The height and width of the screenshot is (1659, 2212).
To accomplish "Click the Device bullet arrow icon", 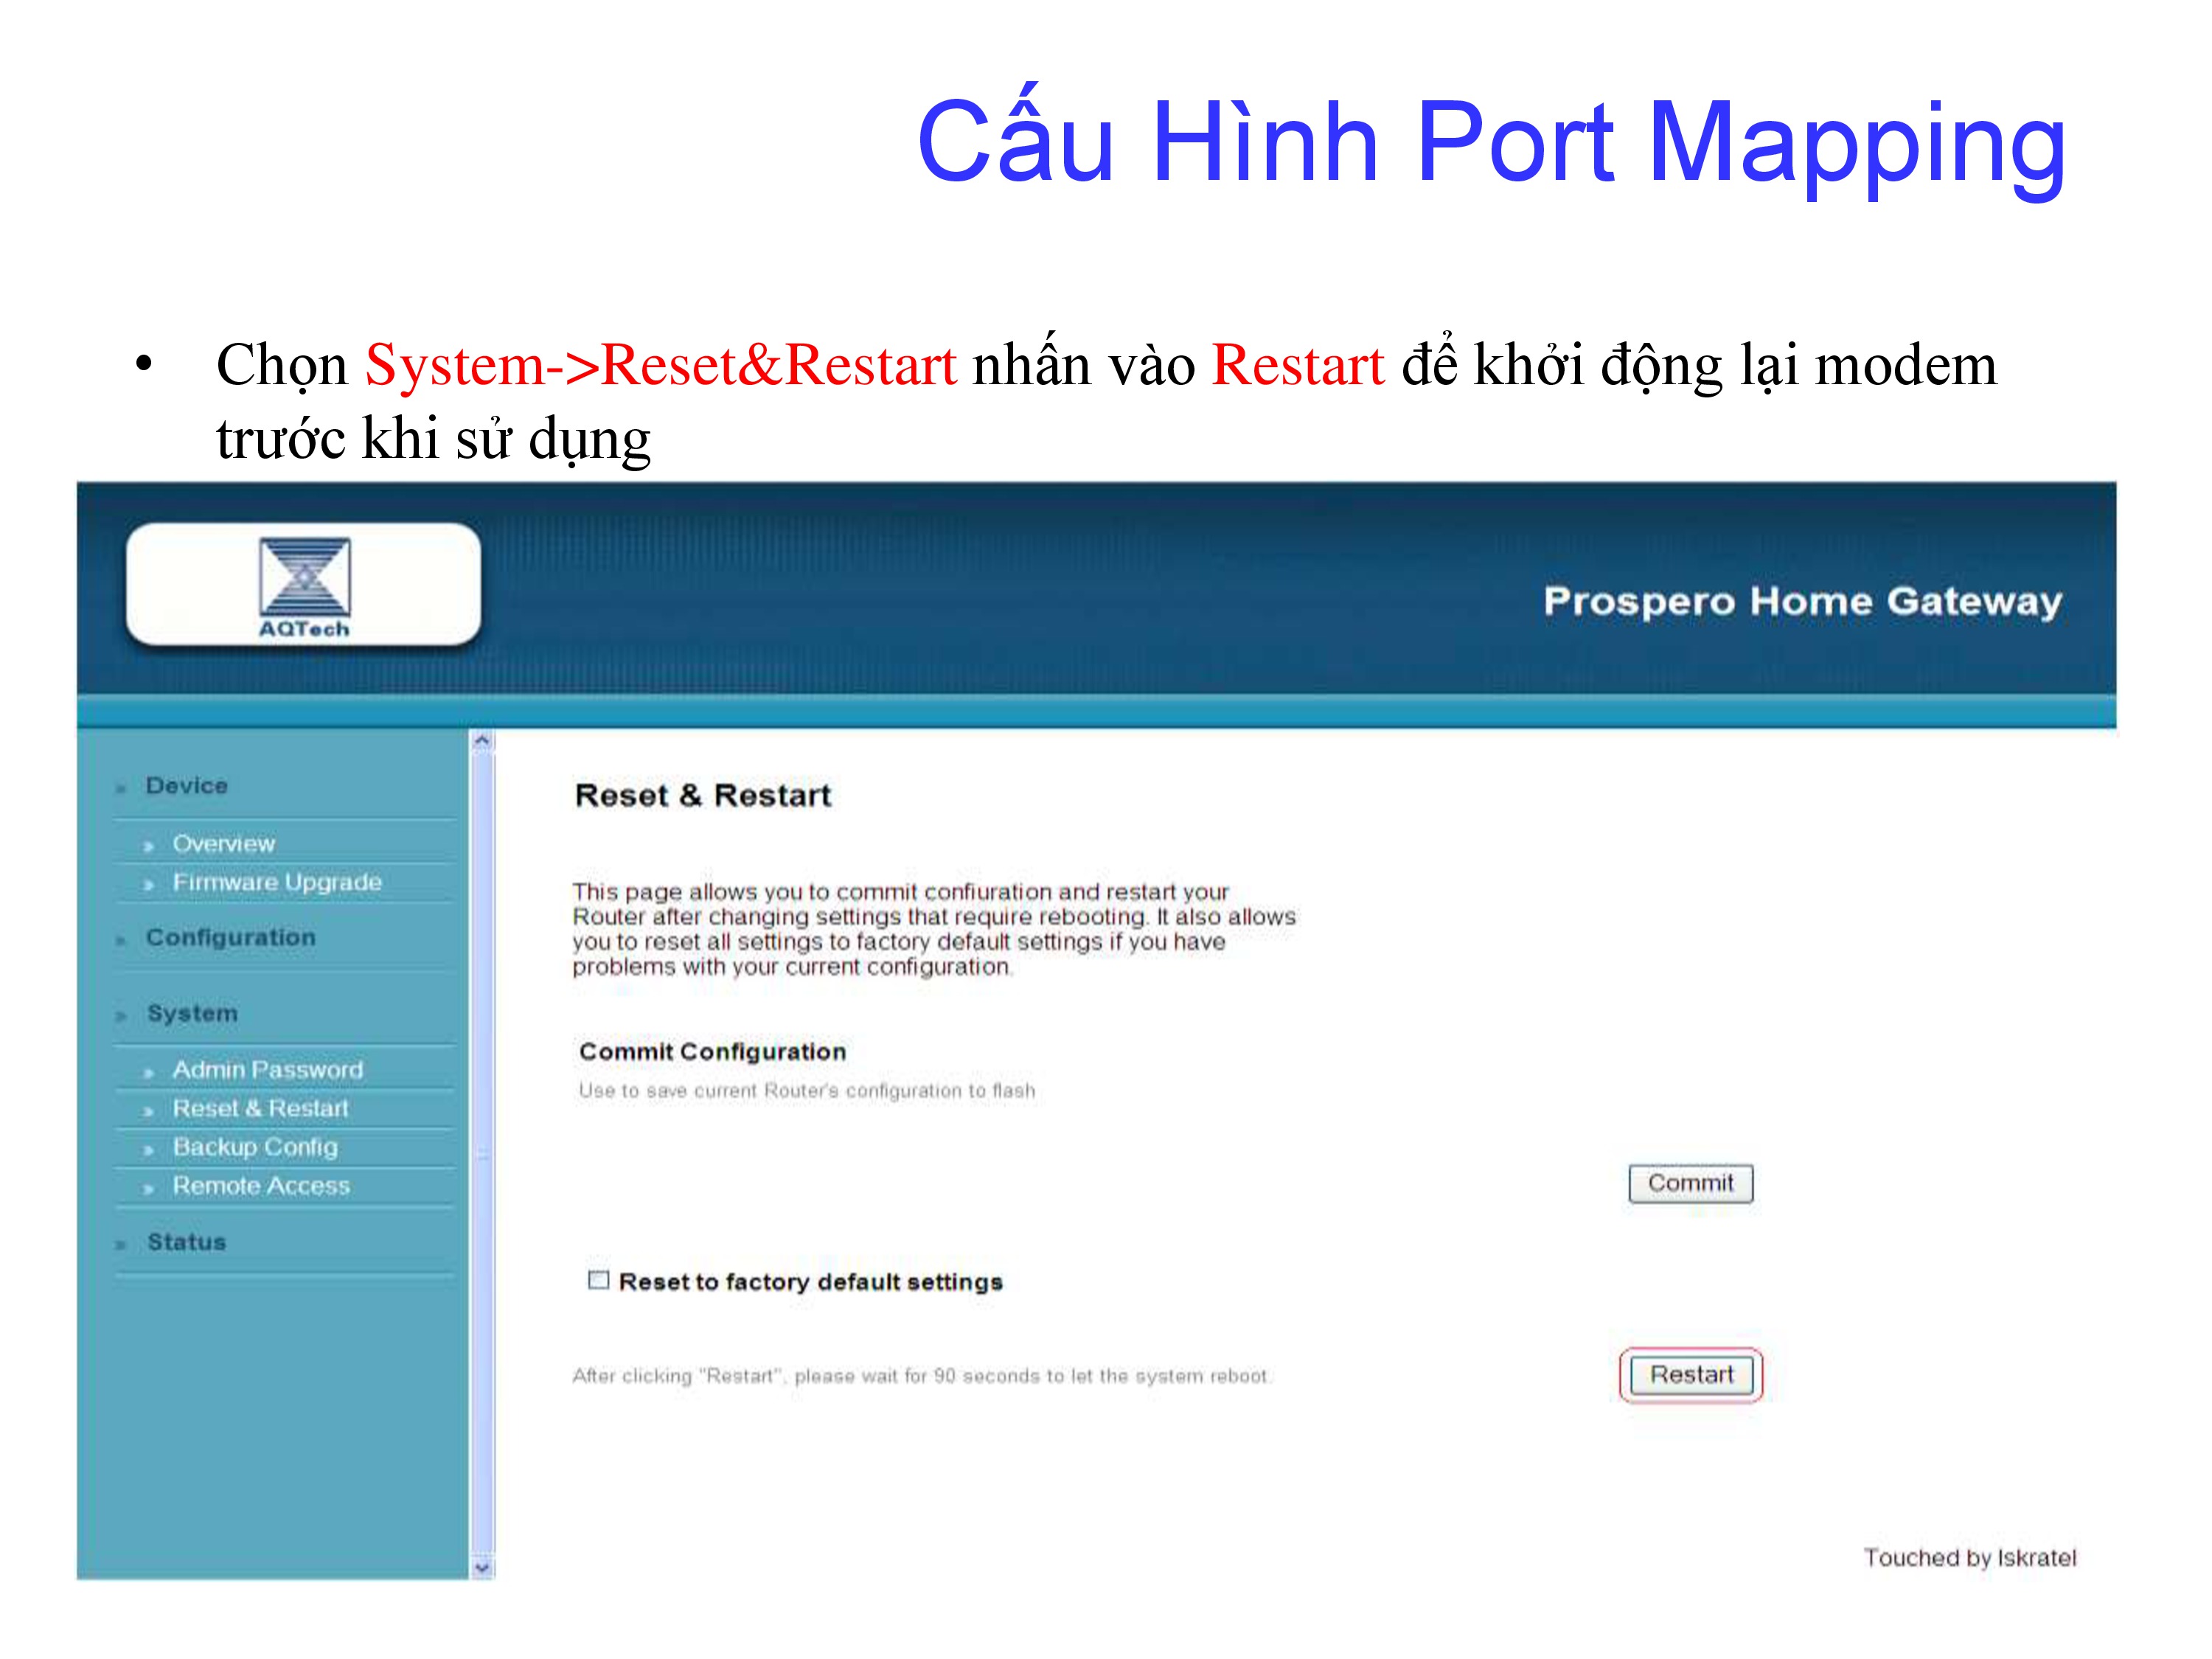I will [x=121, y=788].
